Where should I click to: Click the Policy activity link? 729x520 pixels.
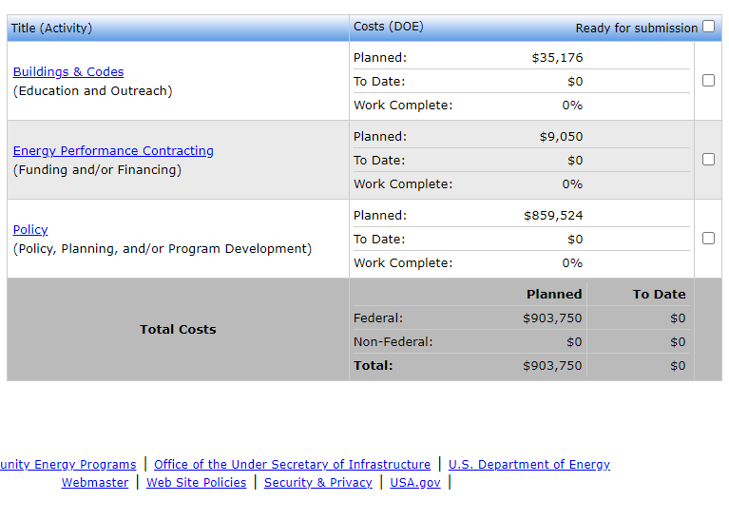click(x=30, y=229)
